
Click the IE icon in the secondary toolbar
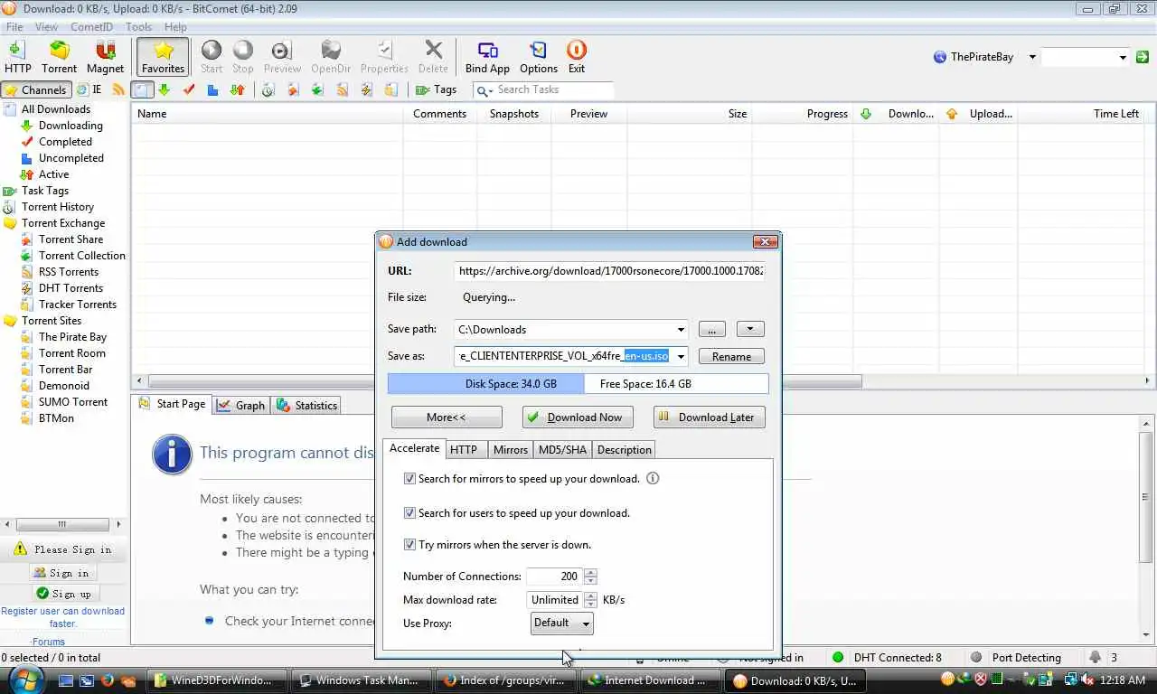coord(89,89)
